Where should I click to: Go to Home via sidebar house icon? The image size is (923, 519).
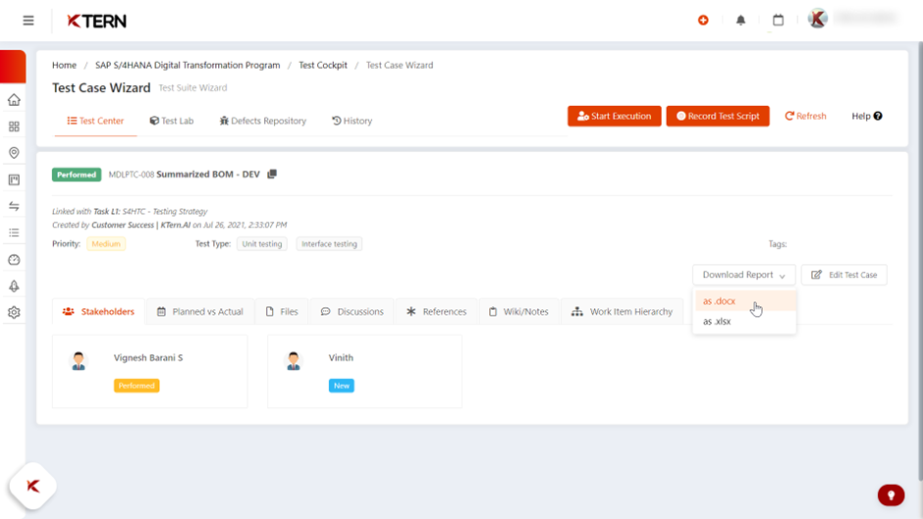[x=14, y=100]
